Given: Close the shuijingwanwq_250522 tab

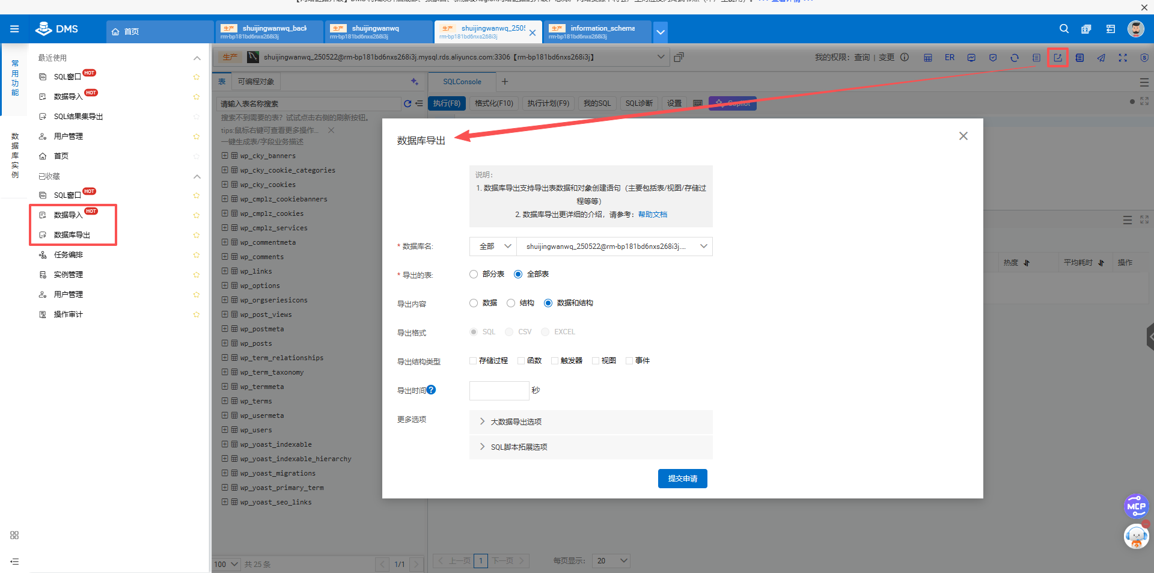Looking at the screenshot, I should click(x=533, y=32).
